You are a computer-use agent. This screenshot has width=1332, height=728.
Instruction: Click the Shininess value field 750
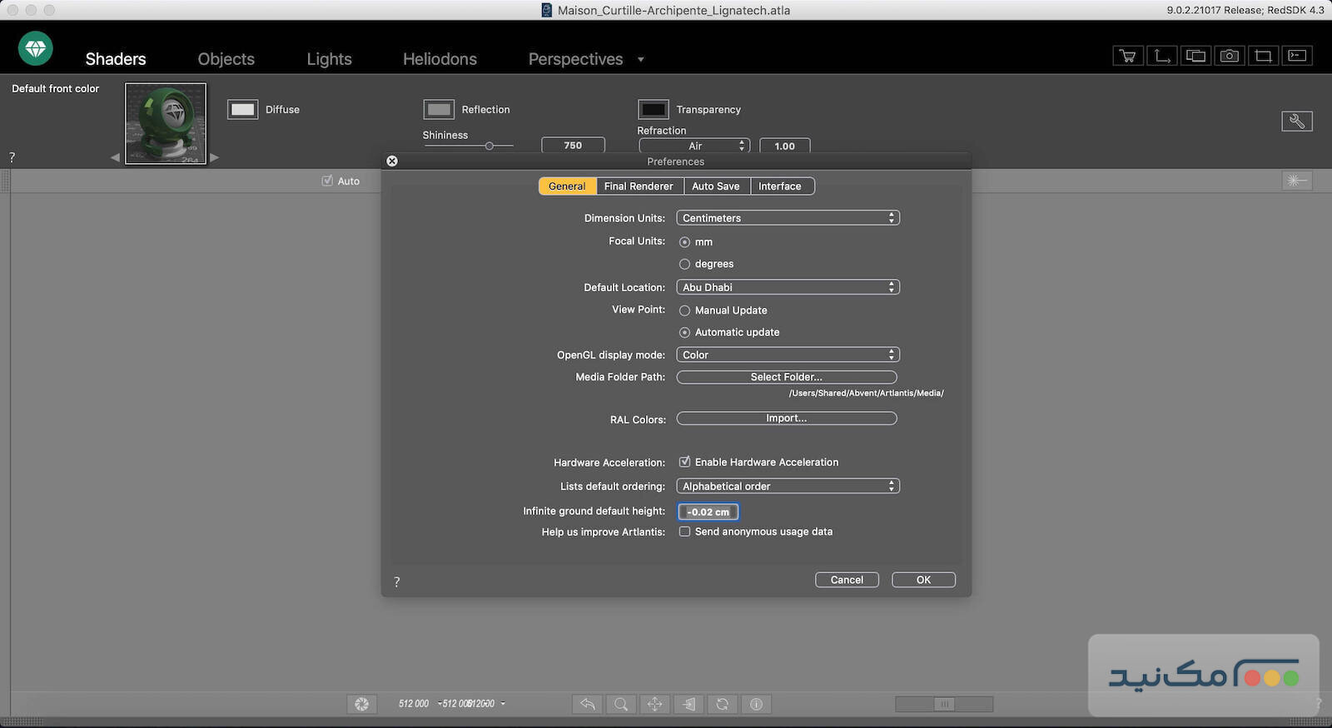pos(573,146)
